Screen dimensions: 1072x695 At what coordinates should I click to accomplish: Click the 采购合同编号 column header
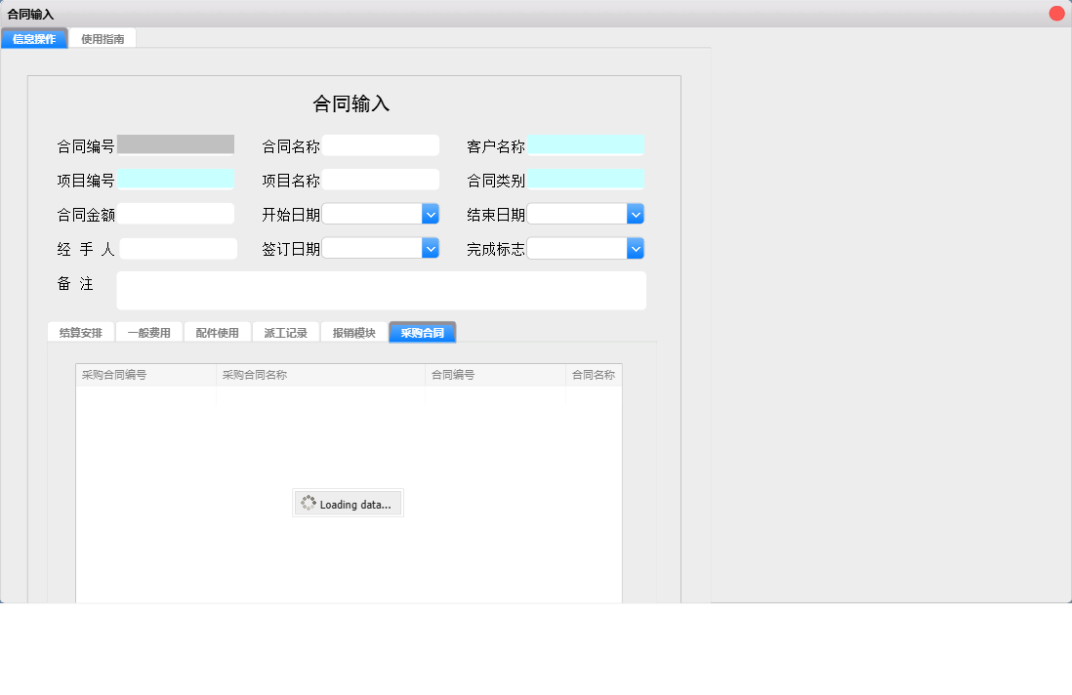pyautogui.click(x=144, y=374)
